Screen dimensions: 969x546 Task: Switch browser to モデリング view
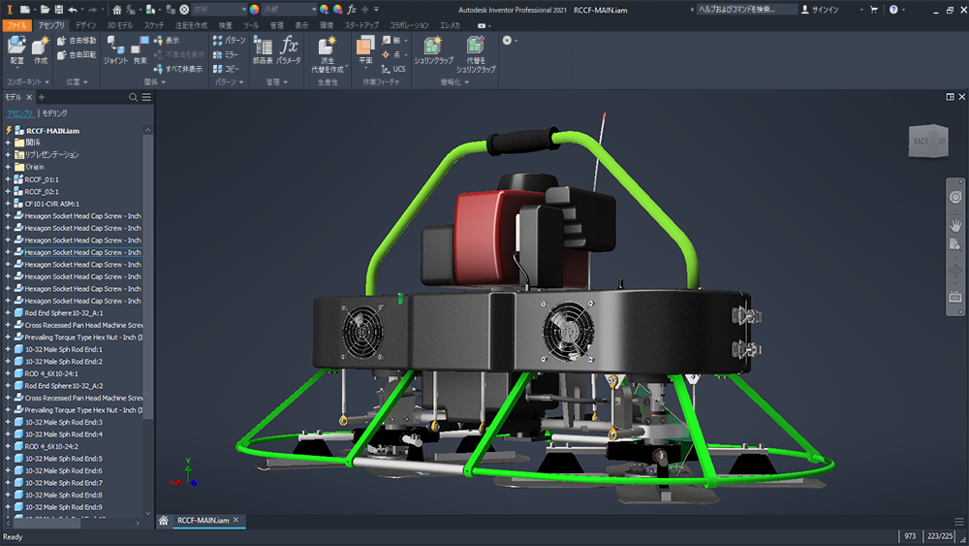(x=54, y=113)
